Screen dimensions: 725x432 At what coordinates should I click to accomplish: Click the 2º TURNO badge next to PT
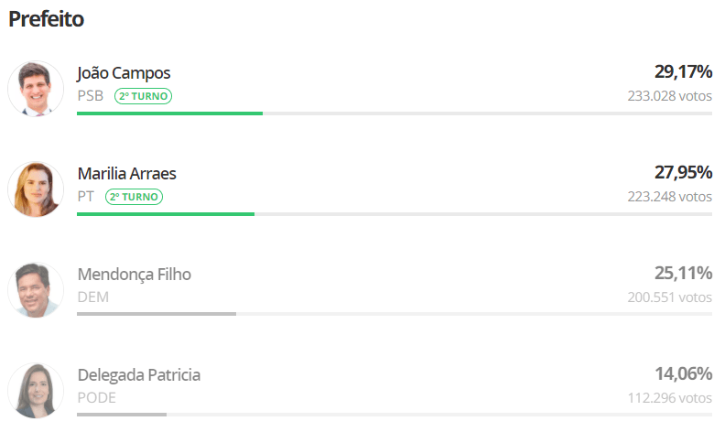coord(134,197)
